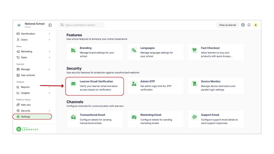
Task: Open the Languages card title
Action: tap(148, 48)
